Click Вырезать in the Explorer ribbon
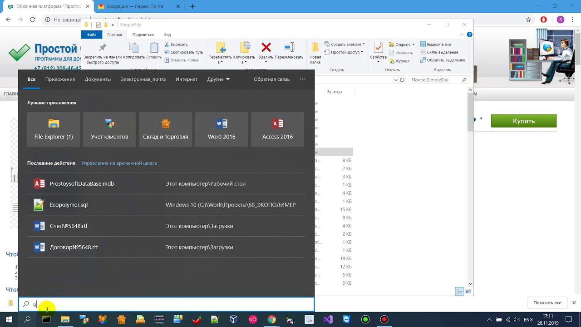581x327 pixels. point(176,45)
